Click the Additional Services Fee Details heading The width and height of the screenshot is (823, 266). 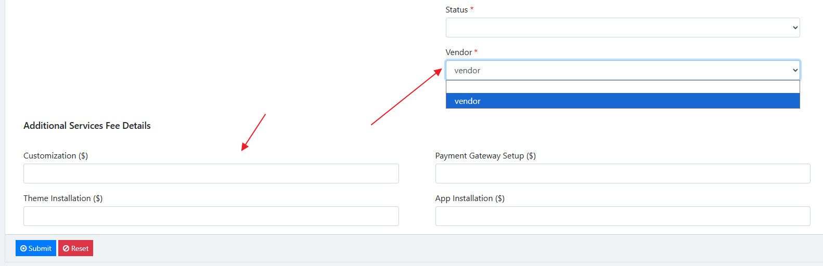[x=87, y=126]
